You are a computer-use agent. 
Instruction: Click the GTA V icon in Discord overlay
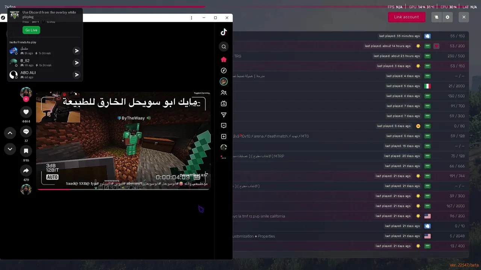[x=14, y=15]
